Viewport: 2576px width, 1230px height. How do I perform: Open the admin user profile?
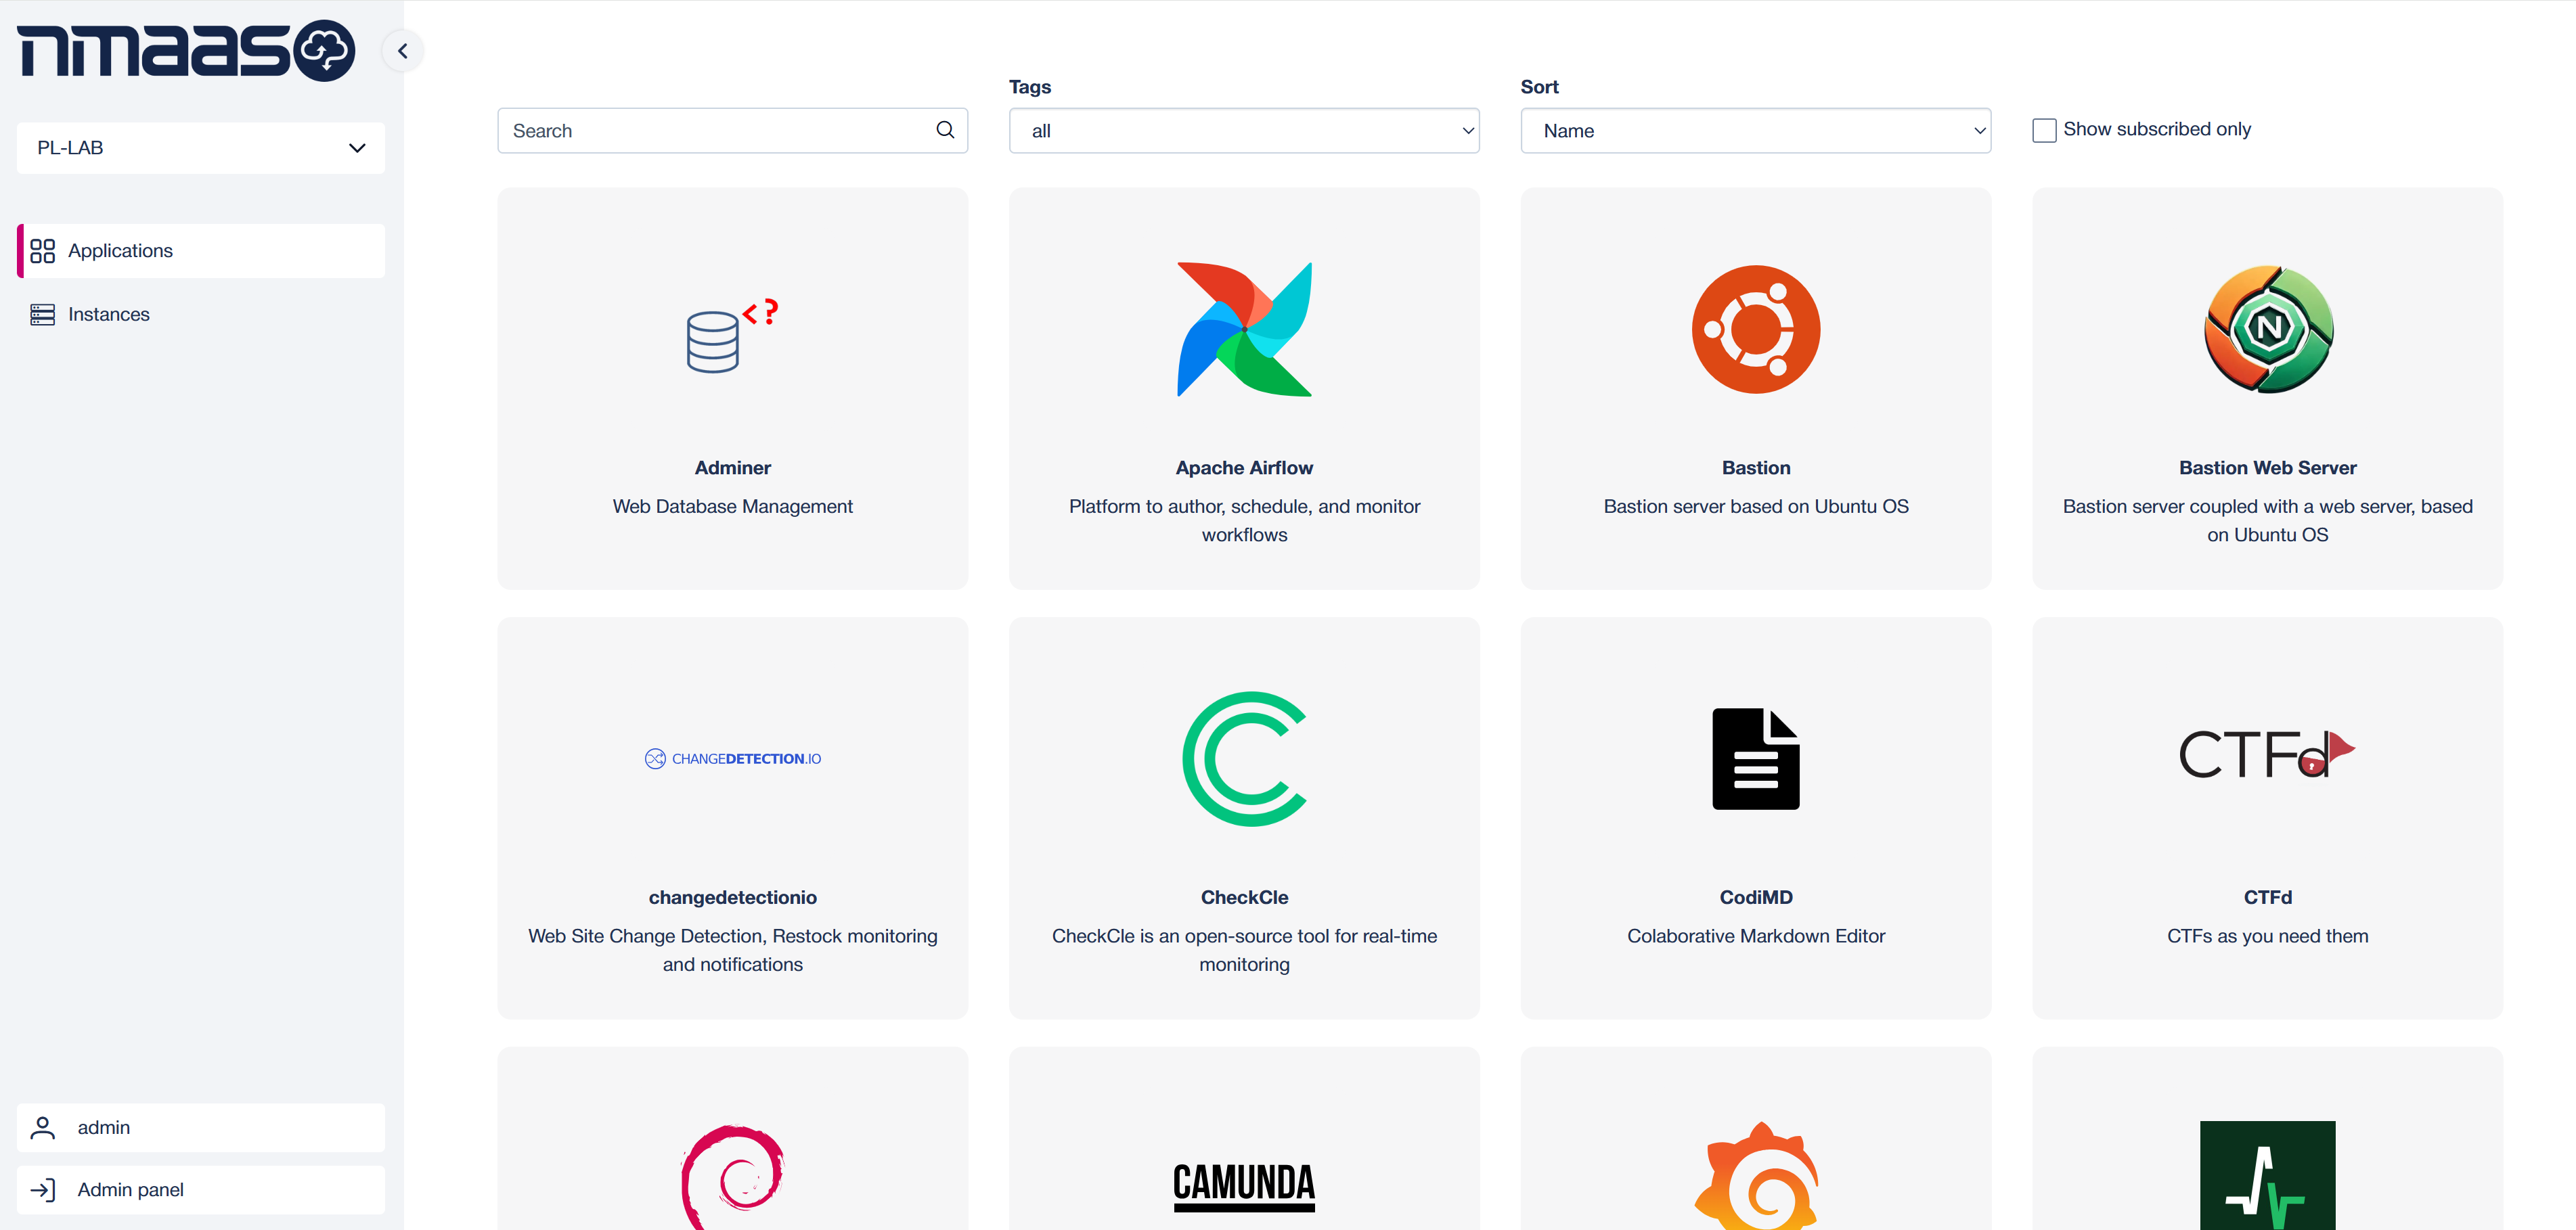pos(201,1128)
